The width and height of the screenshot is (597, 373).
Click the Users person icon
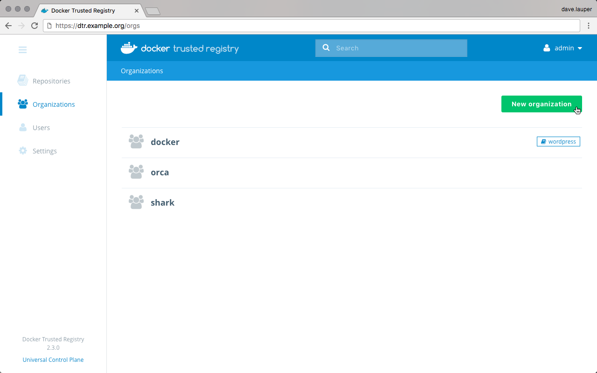(x=22, y=127)
